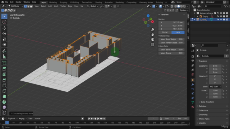Switch median to Local

click(x=178, y=32)
